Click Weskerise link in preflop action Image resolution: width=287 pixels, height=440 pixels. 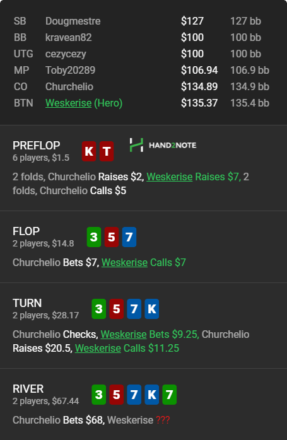click(169, 177)
